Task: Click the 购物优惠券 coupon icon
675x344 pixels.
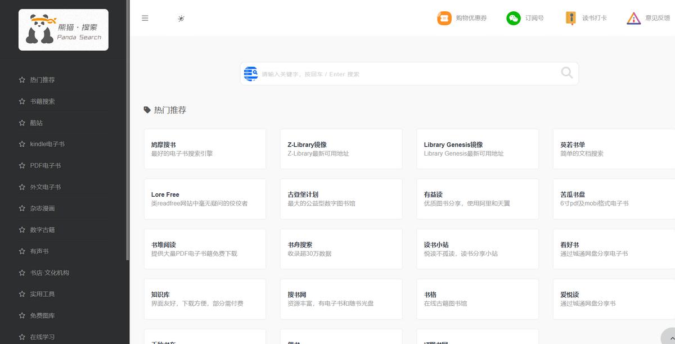Action: (444, 18)
